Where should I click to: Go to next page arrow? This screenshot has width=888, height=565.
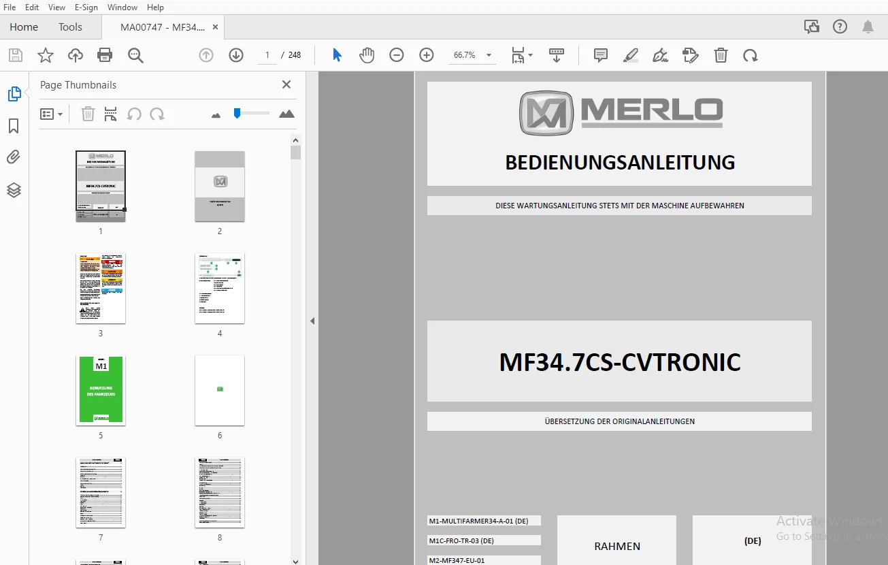point(236,55)
